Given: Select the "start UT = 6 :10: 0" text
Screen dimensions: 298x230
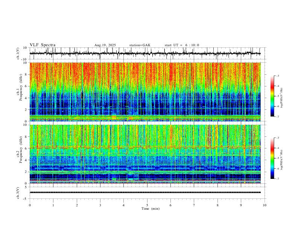Looking at the screenshot, I should 182,45.
